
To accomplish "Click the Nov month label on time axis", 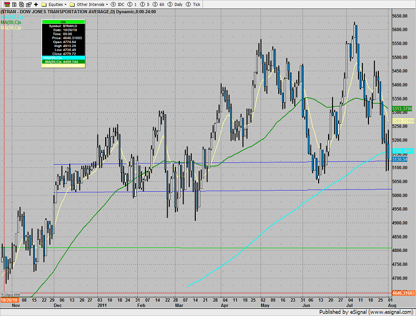I will tap(15, 306).
